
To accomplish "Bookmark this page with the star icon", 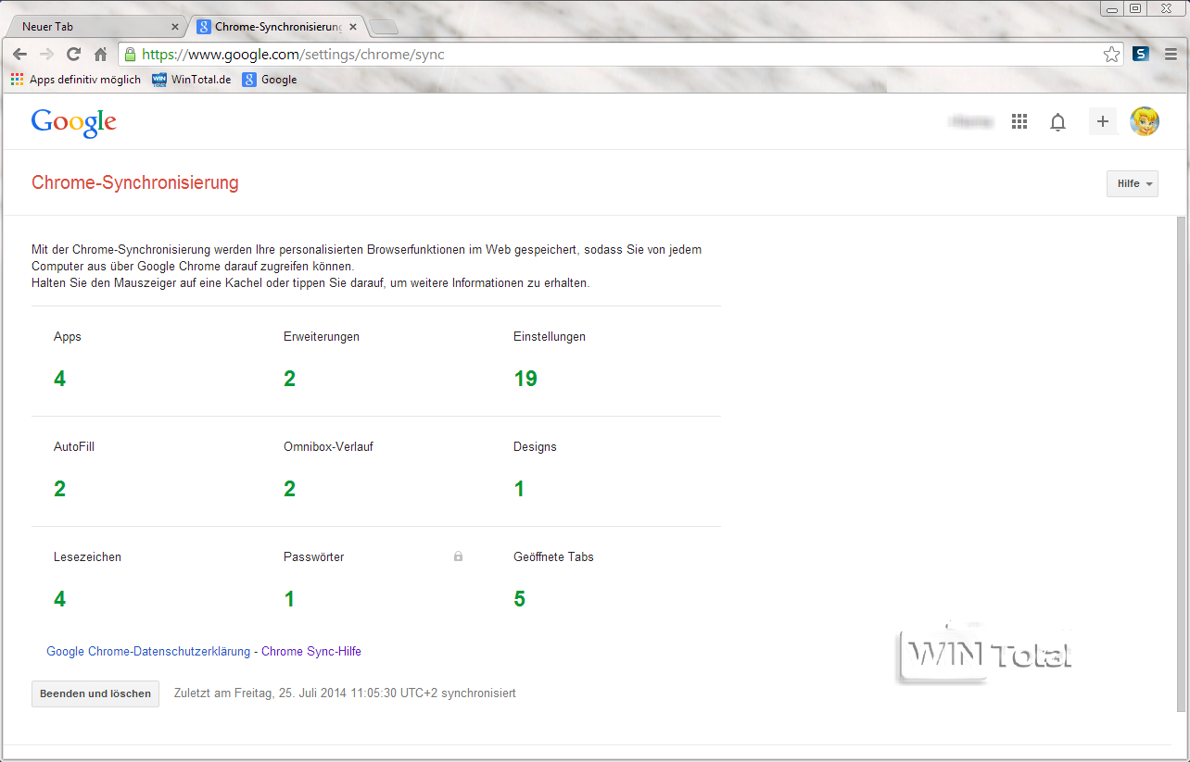I will tap(1111, 55).
